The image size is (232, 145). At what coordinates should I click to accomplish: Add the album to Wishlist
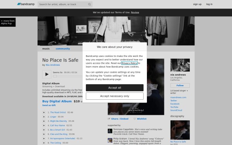142,119
